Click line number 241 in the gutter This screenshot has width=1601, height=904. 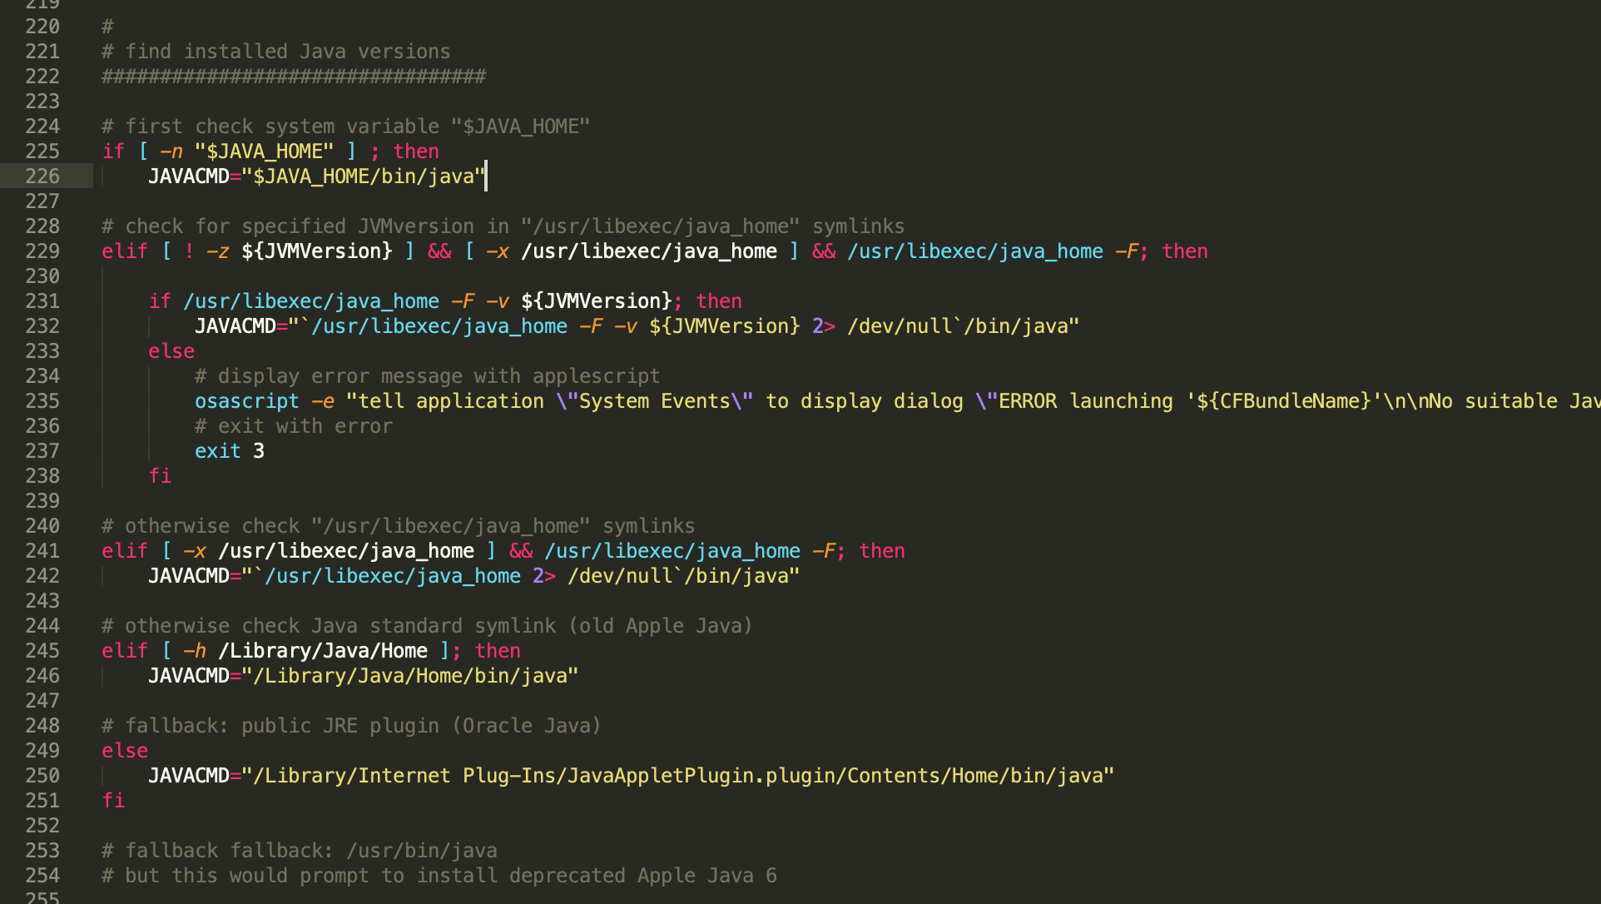click(42, 551)
